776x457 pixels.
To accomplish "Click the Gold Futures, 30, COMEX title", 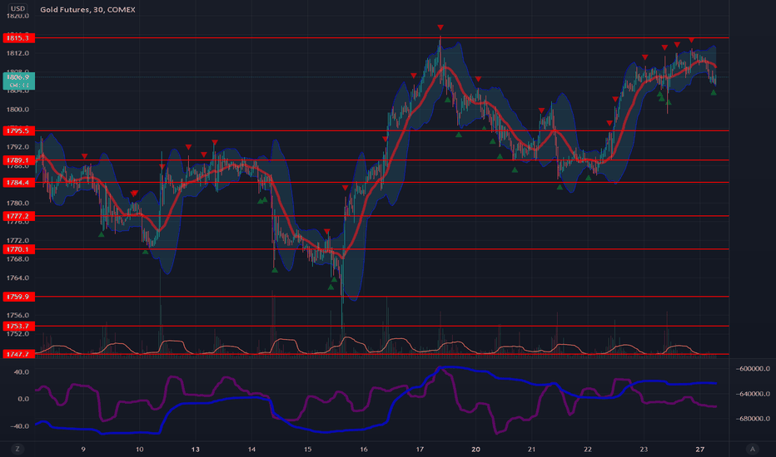I will 87,9.
